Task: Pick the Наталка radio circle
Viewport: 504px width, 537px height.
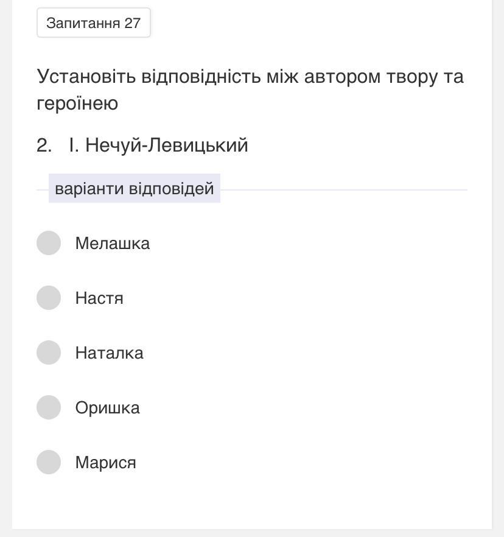Action: click(49, 353)
